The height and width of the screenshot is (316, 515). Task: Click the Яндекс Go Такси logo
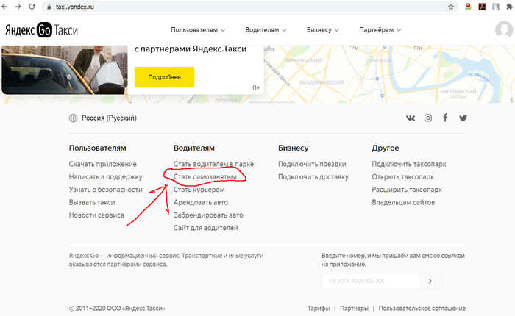pyautogui.click(x=41, y=30)
